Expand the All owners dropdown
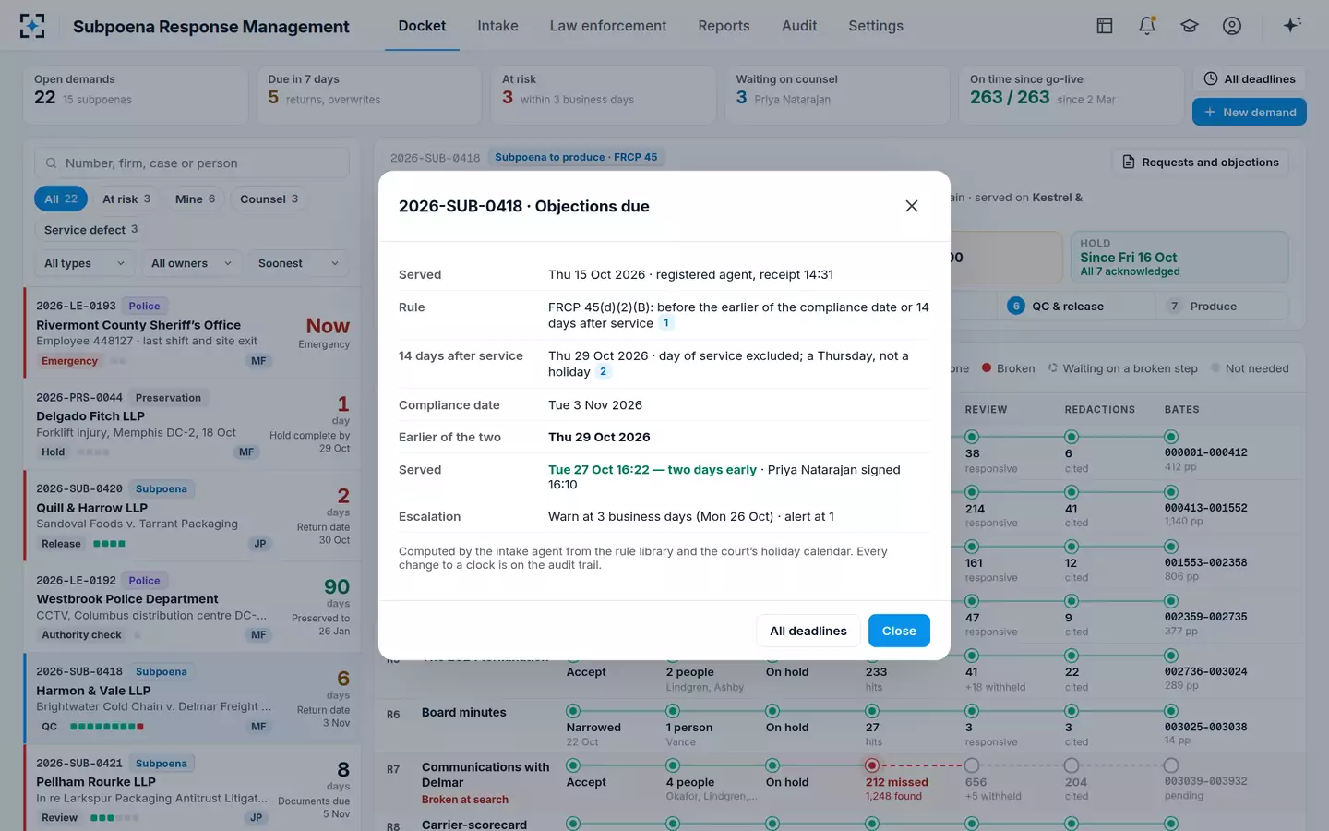1329x831 pixels. tap(192, 263)
